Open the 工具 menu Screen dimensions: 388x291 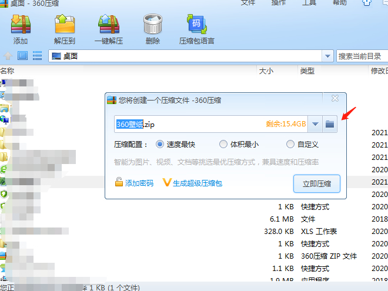click(x=309, y=2)
